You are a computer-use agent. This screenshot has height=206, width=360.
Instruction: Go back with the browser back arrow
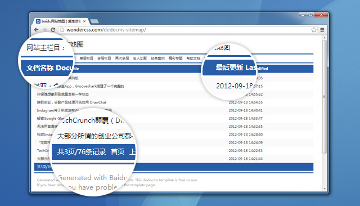point(36,30)
